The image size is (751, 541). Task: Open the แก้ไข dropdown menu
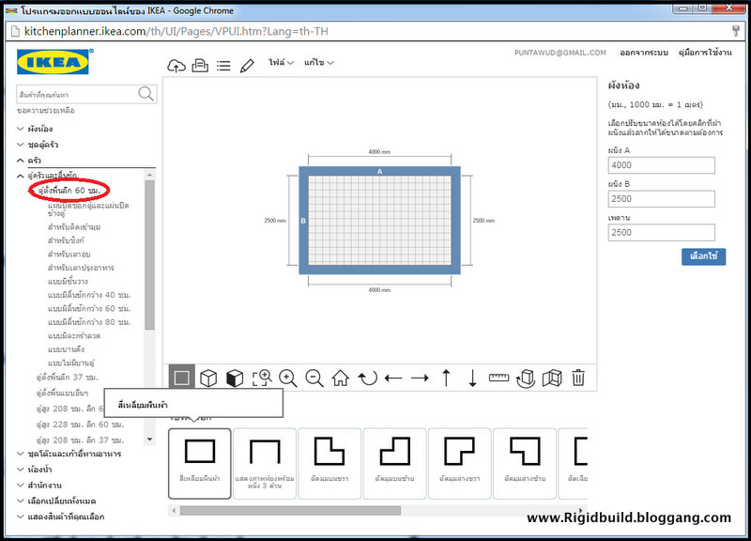tap(320, 63)
